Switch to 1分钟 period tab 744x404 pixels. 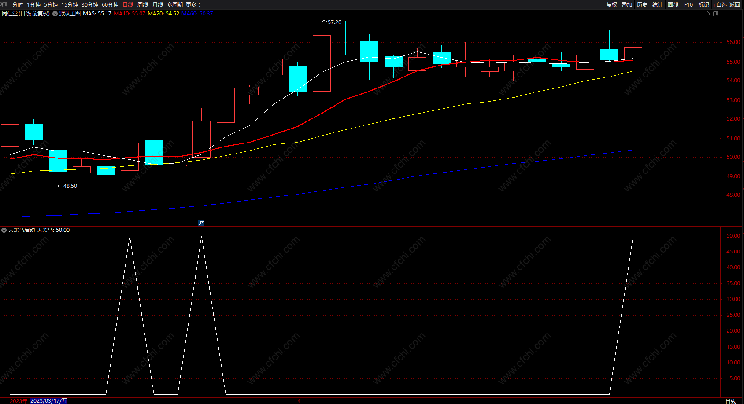33,4
